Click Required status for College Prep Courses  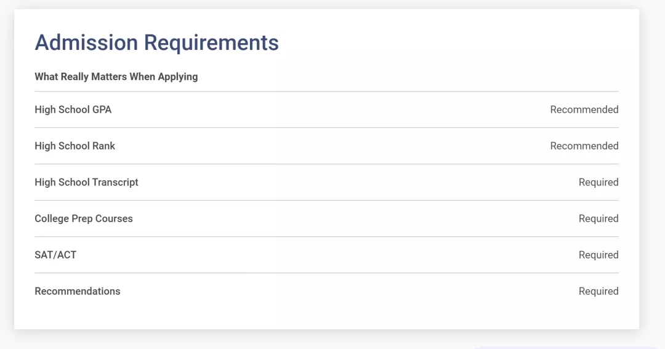click(598, 219)
